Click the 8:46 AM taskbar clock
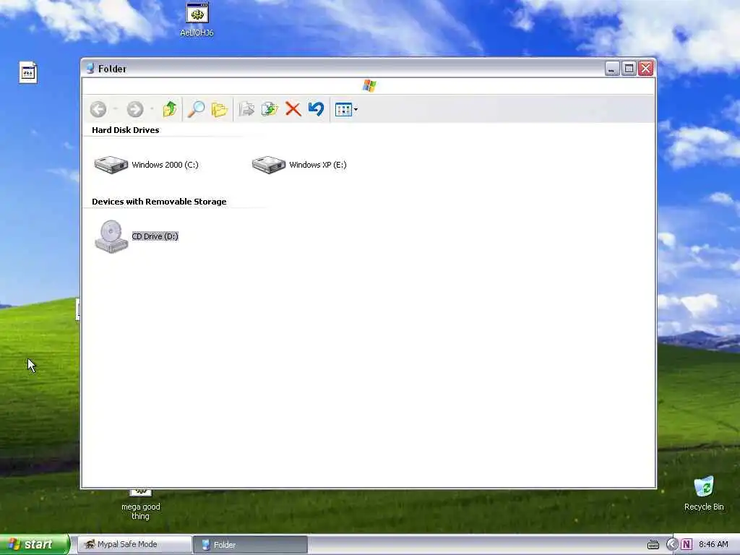The height and width of the screenshot is (555, 740). point(713,545)
